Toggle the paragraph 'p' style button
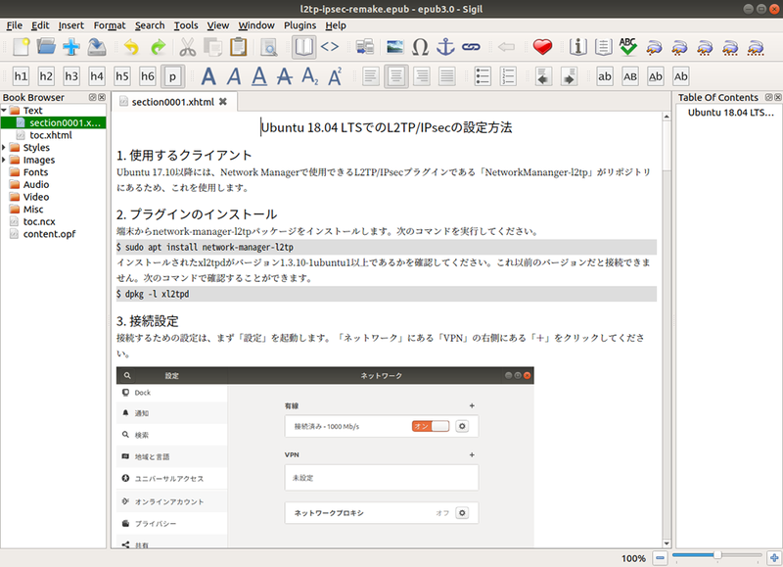Screen dimensions: 783x567 click(172, 76)
